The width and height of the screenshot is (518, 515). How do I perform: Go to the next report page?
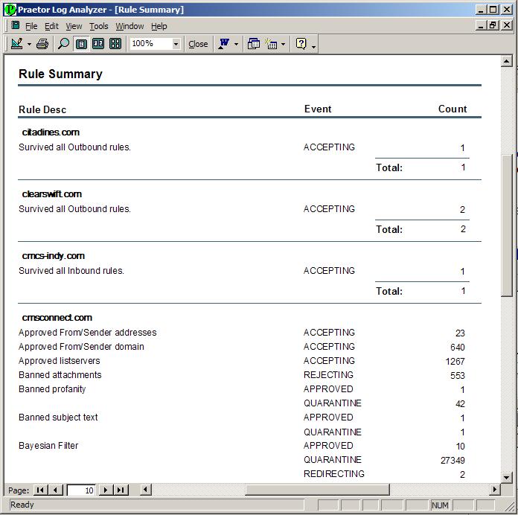[x=106, y=490]
